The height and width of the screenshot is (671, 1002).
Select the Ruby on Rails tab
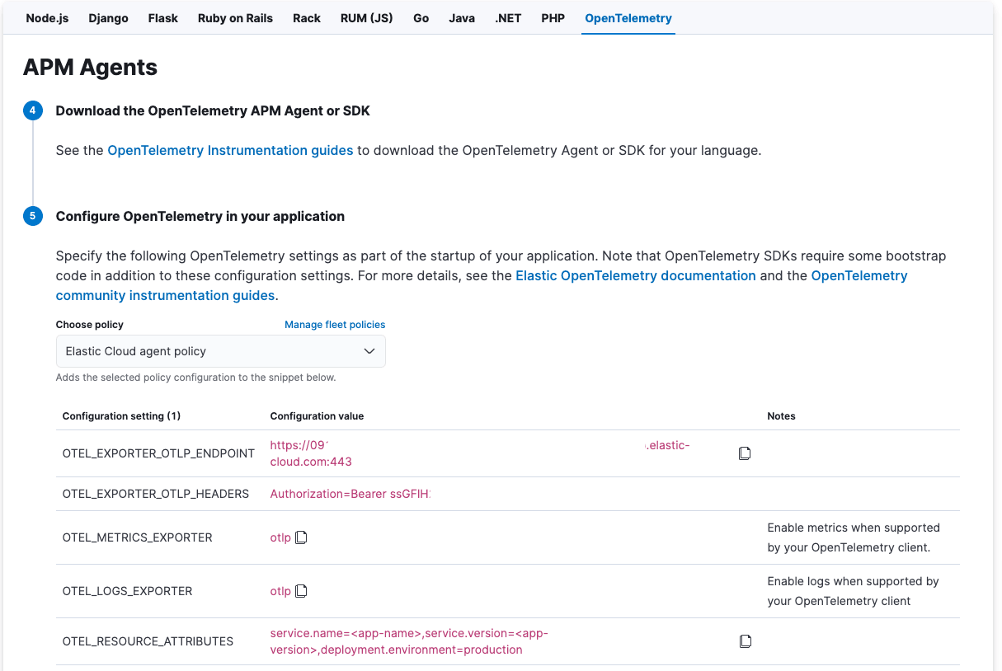tap(235, 17)
